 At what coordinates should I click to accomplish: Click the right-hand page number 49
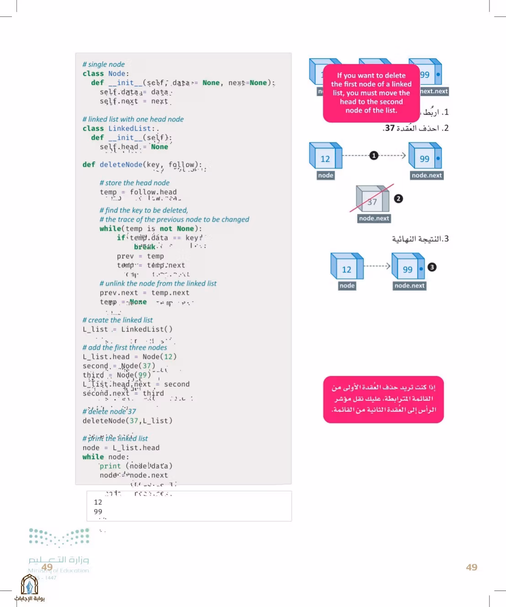[x=472, y=567]
